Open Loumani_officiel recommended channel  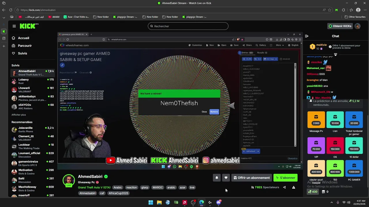click(x=33, y=155)
